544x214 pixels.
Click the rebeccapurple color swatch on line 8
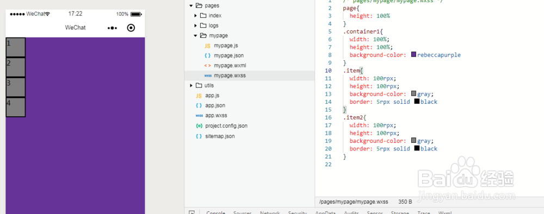point(413,55)
